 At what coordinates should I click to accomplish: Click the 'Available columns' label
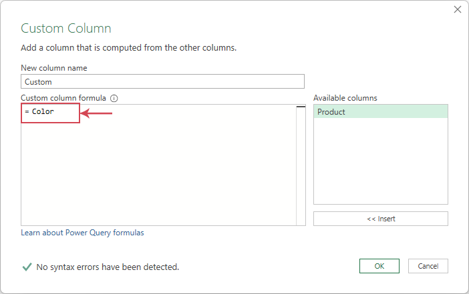(345, 98)
